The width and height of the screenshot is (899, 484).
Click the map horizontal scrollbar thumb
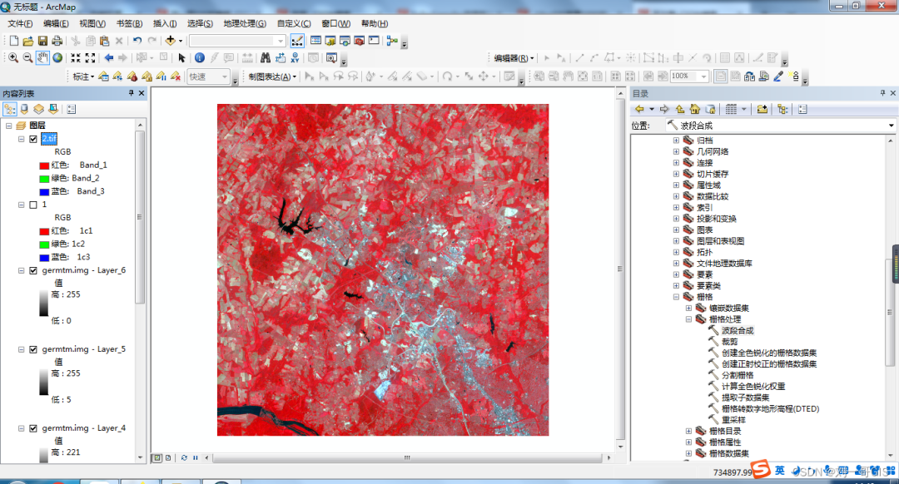(407, 457)
